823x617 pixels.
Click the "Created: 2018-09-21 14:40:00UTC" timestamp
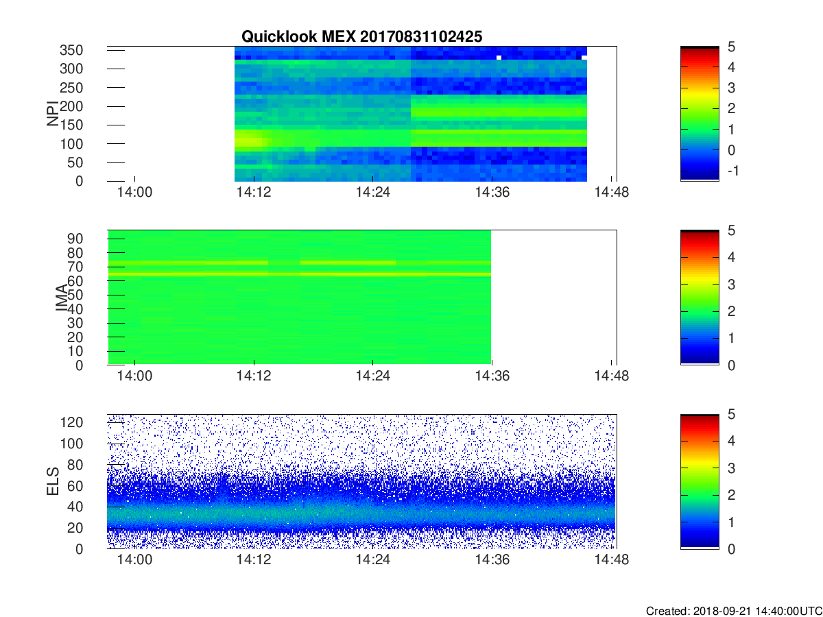(734, 611)
